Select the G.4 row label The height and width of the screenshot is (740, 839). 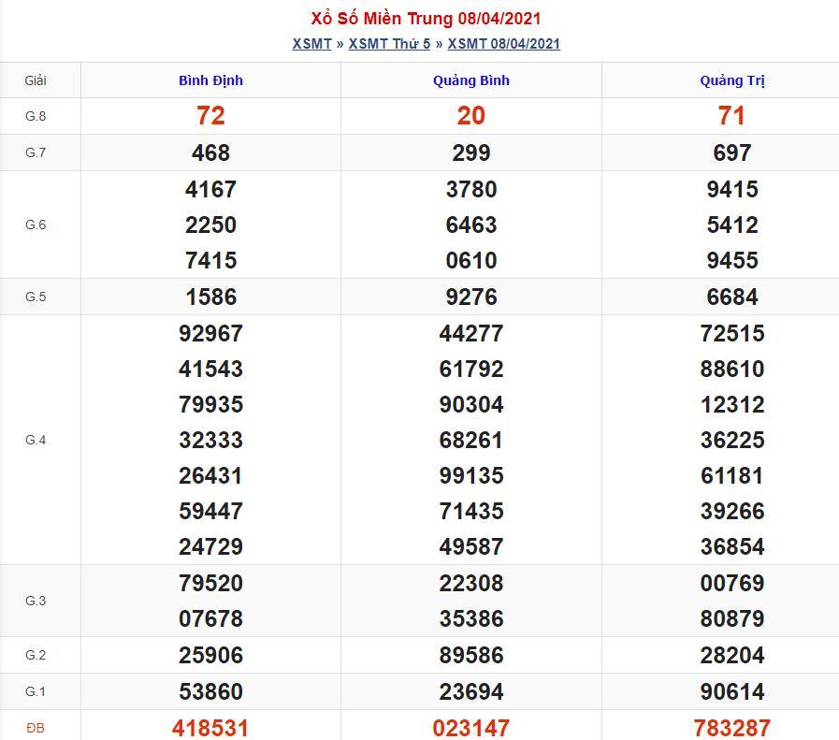[x=36, y=440]
